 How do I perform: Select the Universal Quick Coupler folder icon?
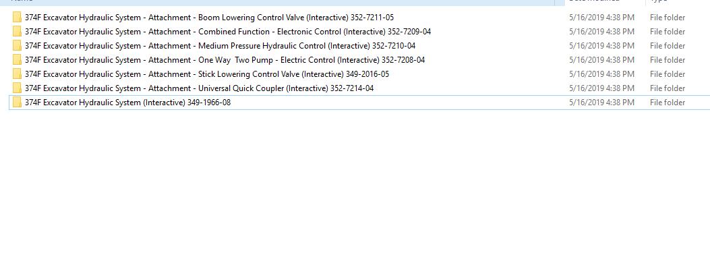click(18, 88)
